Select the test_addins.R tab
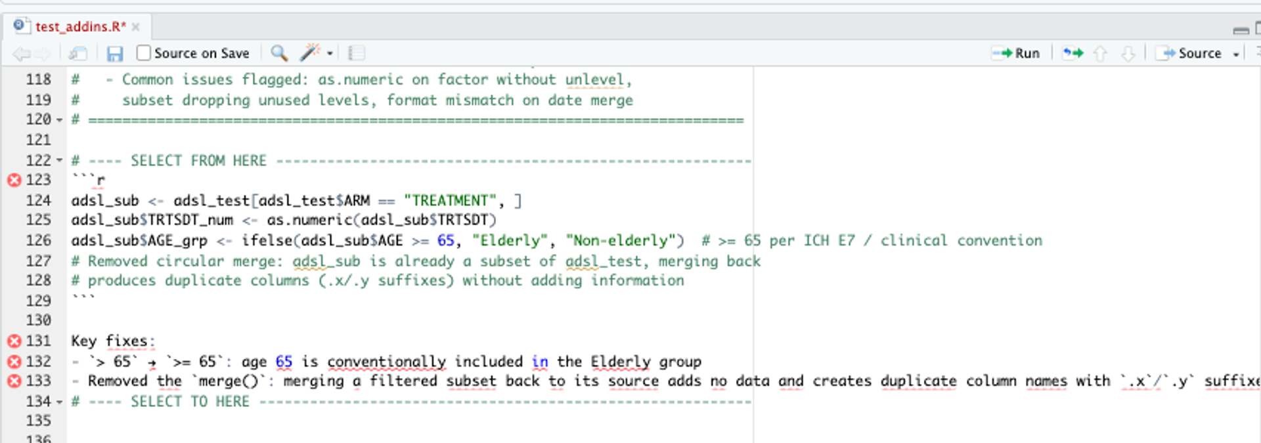The height and width of the screenshot is (443, 1261). click(80, 26)
